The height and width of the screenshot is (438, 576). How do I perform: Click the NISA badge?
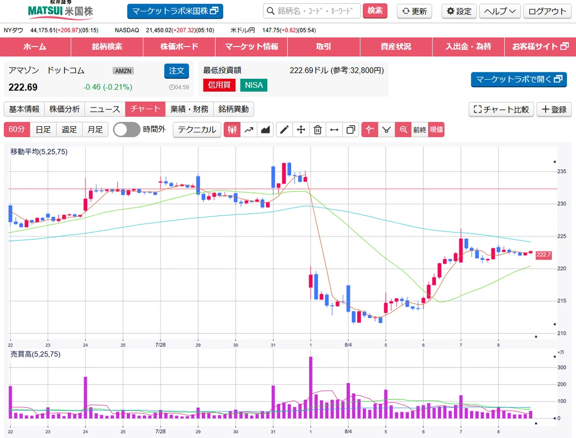pyautogui.click(x=254, y=85)
